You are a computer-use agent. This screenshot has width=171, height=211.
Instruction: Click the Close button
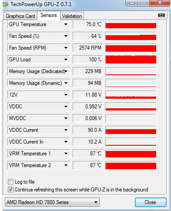coord(151,202)
